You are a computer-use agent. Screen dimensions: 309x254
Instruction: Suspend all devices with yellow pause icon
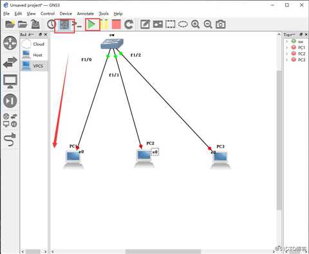(104, 24)
